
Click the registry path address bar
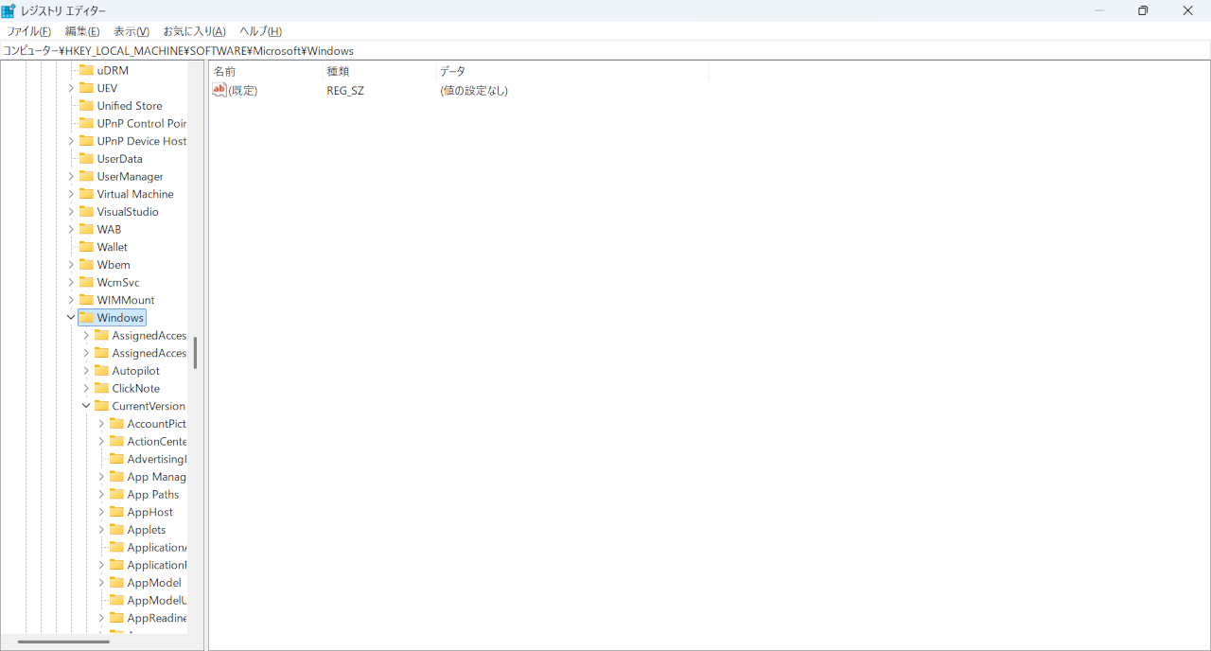coord(605,50)
